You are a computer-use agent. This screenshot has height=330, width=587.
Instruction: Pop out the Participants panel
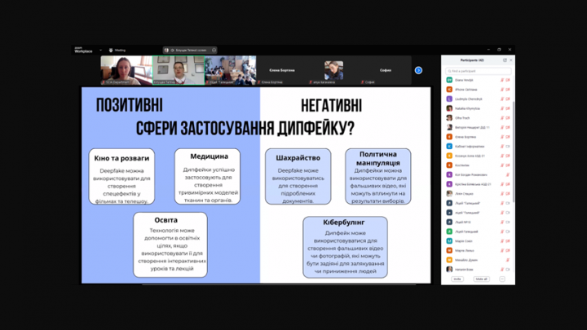[x=505, y=60]
